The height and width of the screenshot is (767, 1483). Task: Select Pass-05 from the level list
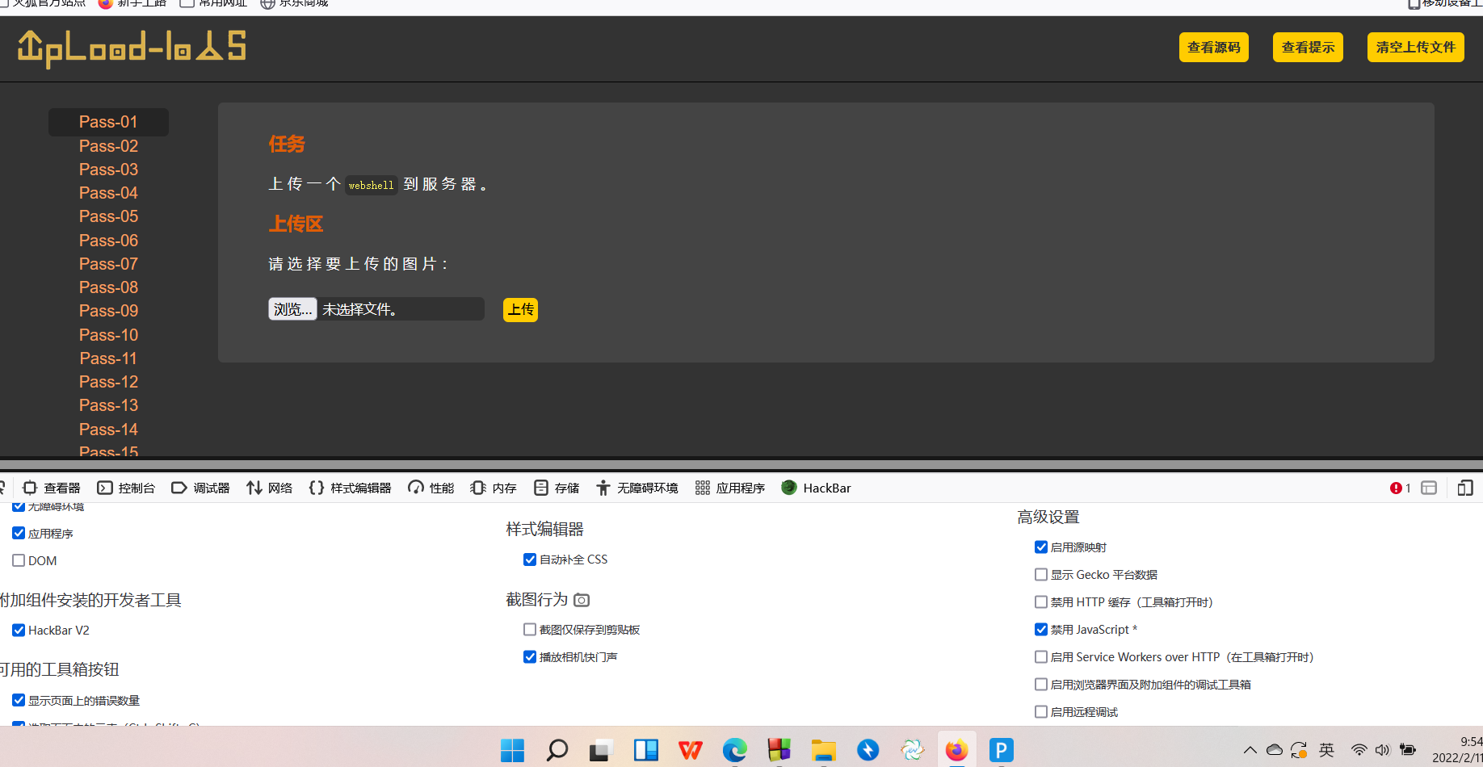tap(108, 216)
